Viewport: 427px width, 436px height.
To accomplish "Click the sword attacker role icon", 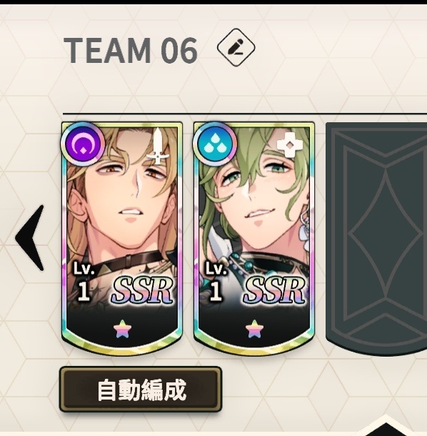I will click(x=158, y=146).
